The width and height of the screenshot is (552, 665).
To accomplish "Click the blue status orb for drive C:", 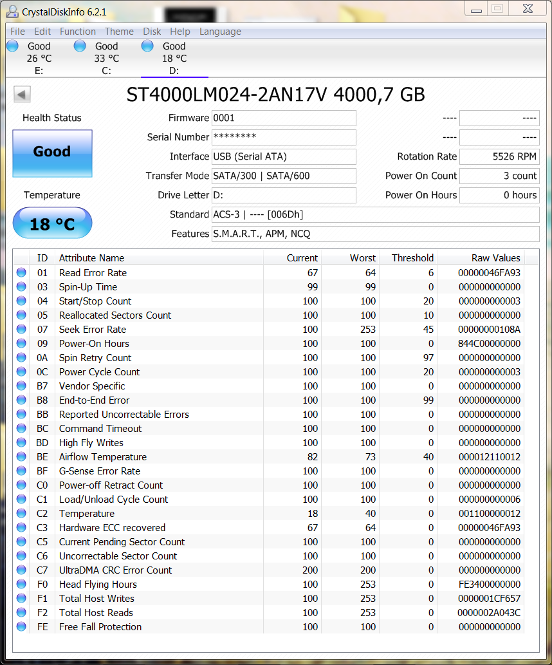I will pyautogui.click(x=80, y=46).
